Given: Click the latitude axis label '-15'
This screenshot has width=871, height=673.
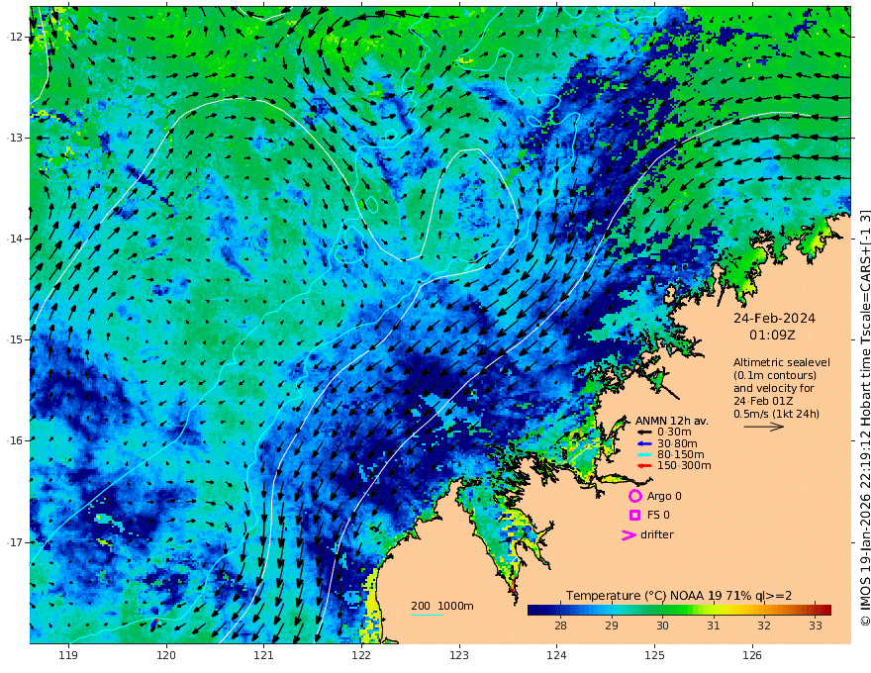Looking at the screenshot, I should coord(15,339).
